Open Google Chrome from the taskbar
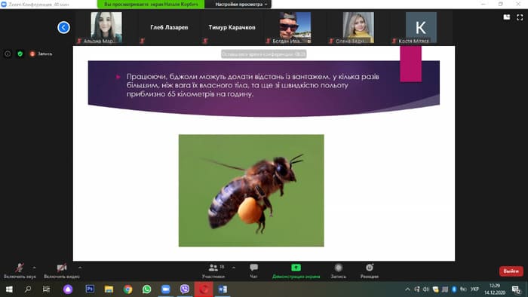This screenshot has width=528, height=297. click(127, 289)
